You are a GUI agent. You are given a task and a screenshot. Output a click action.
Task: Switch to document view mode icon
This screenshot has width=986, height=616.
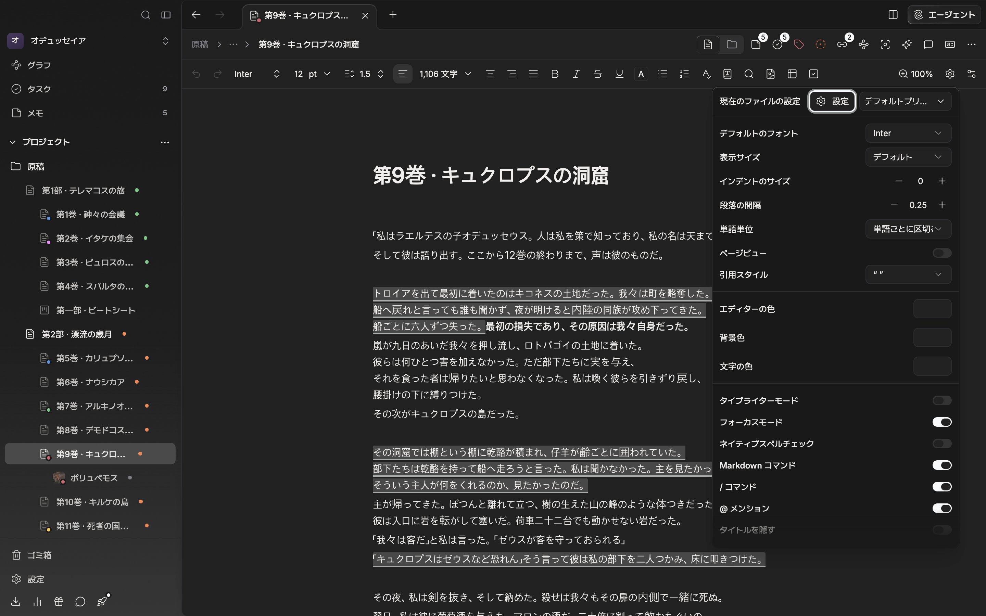[x=708, y=44]
